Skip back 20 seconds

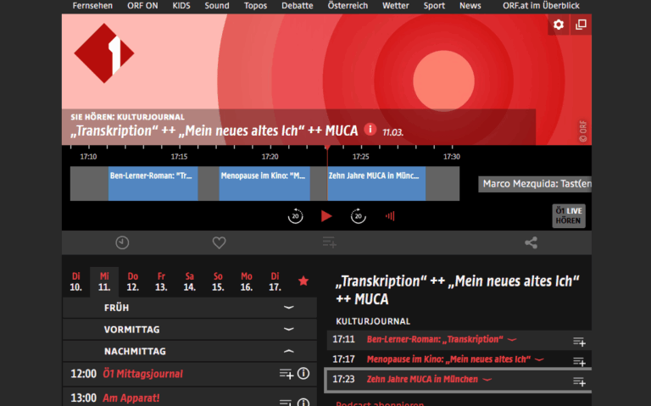[295, 216]
